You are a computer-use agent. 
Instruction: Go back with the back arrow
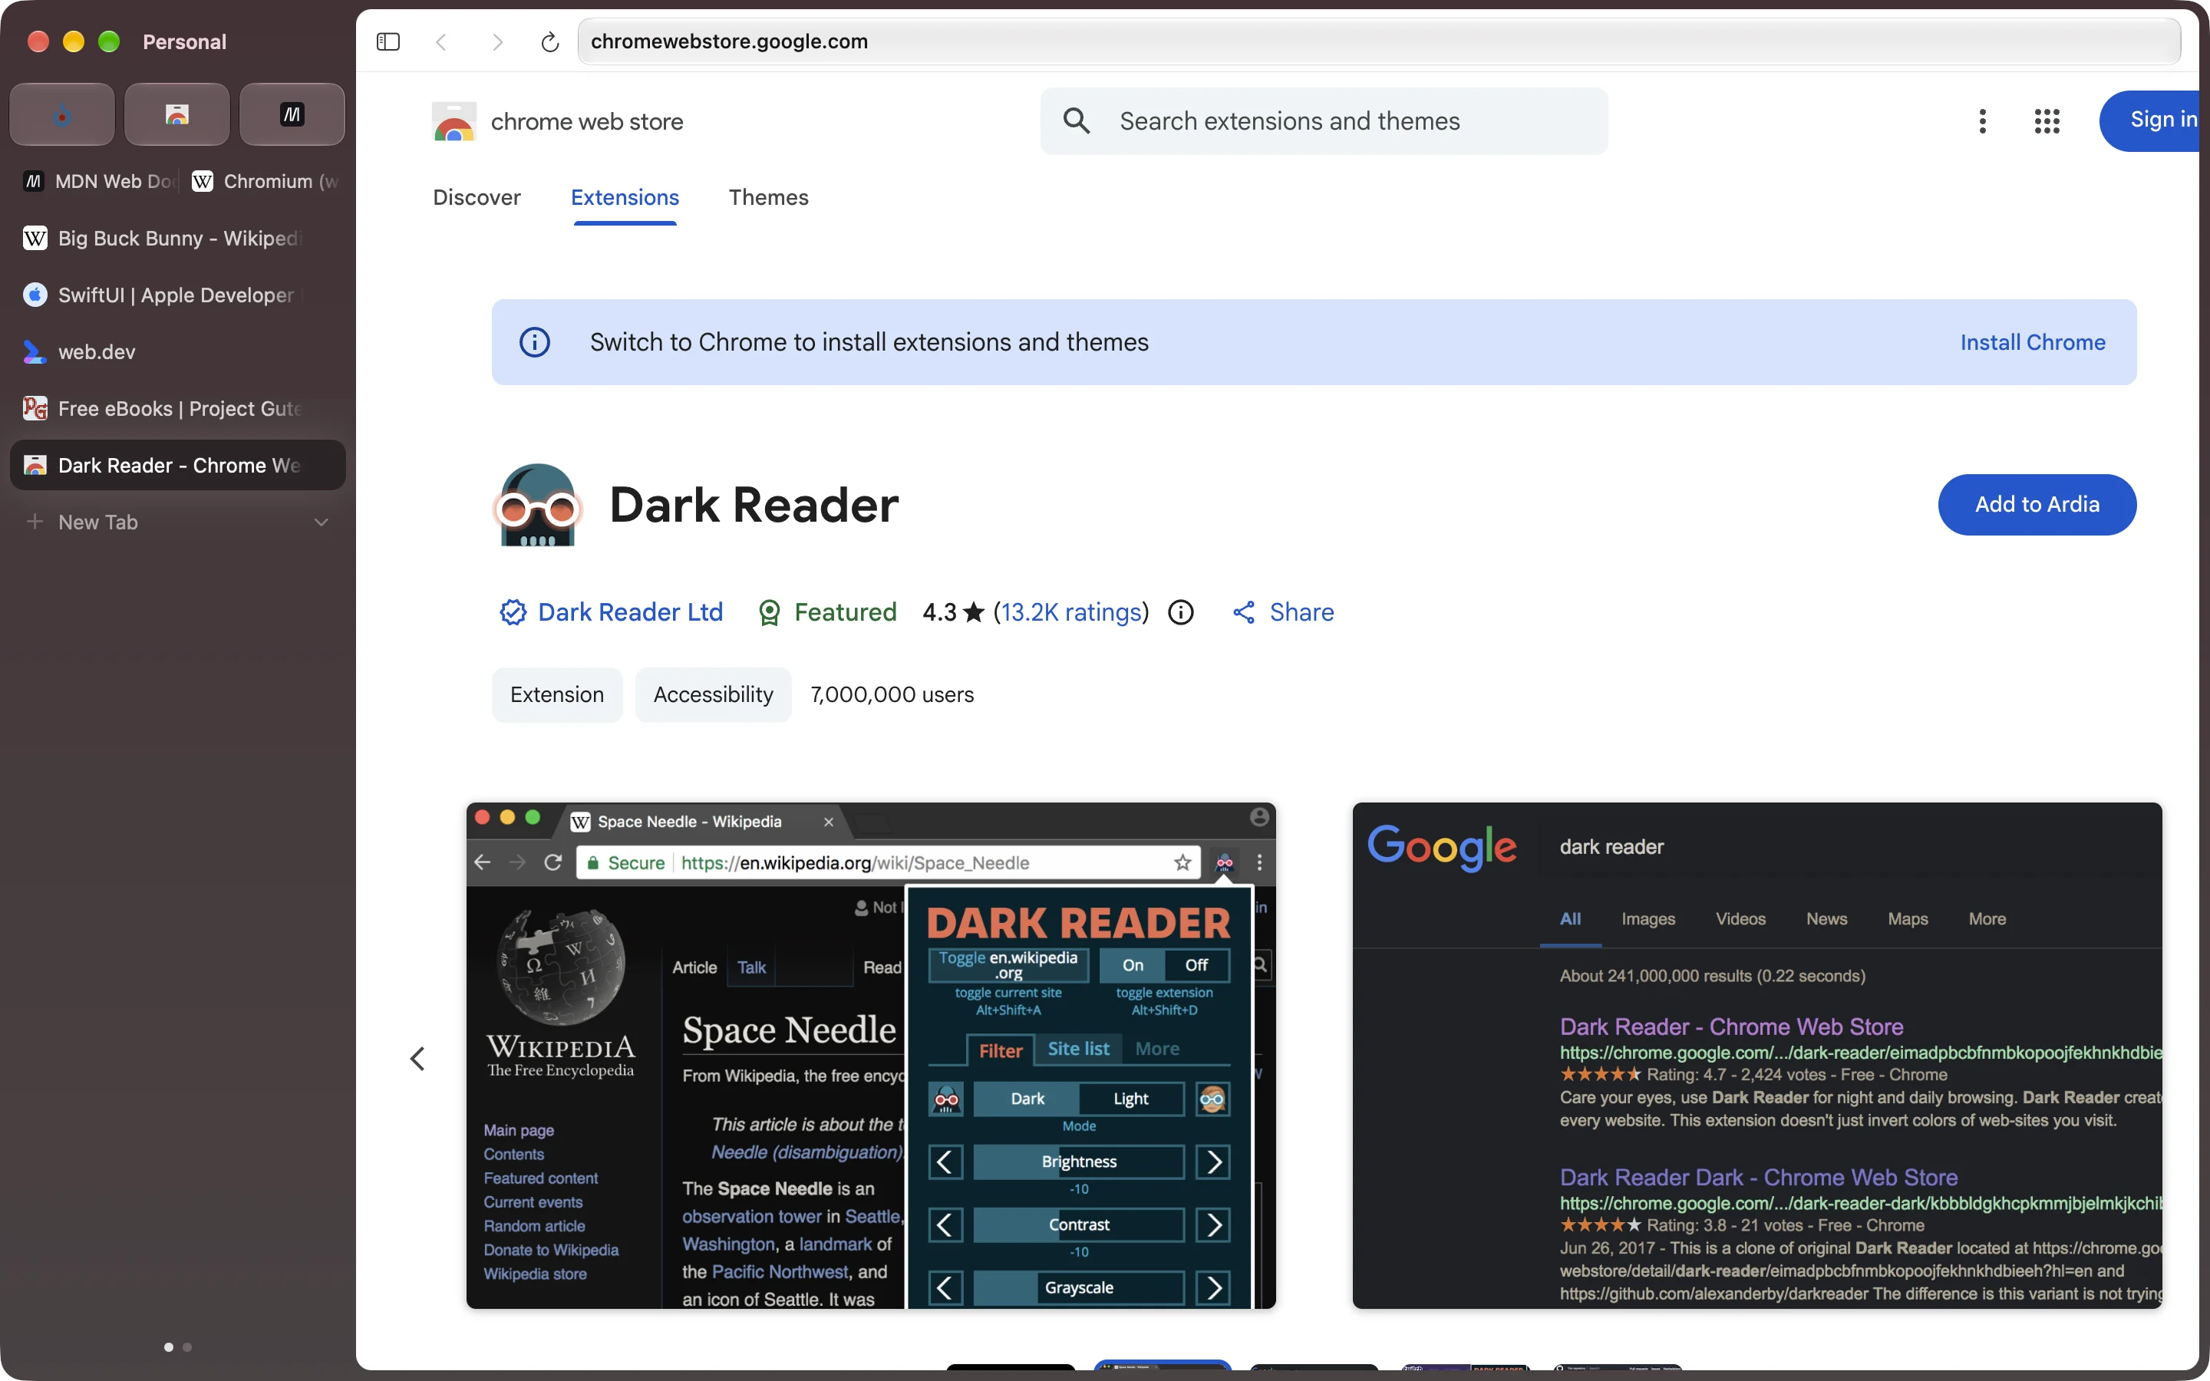442,41
